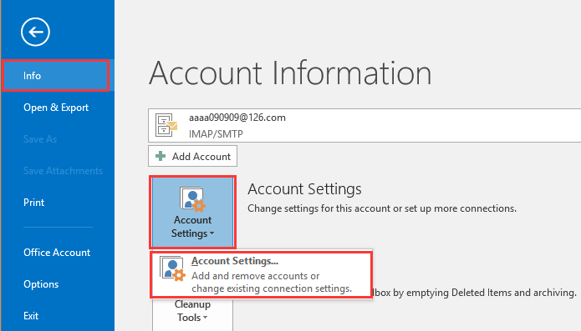Click the person-gear icon in dropdown menu entry

tap(173, 268)
